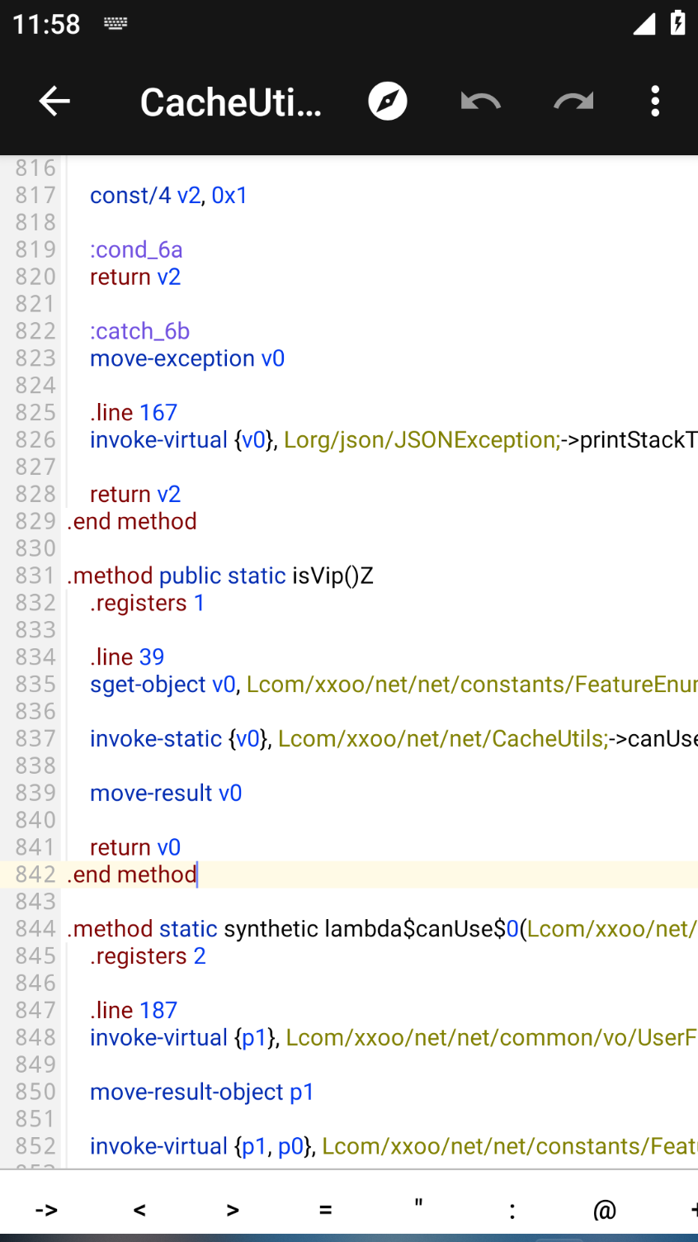Place cursor on the :catch_6b label
Screen dimensions: 698x1242
click(139, 331)
